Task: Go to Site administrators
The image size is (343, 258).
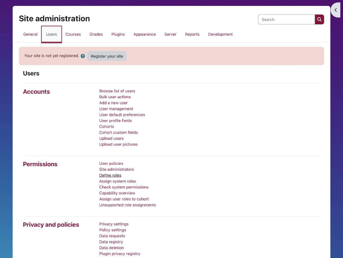Action: [117, 169]
